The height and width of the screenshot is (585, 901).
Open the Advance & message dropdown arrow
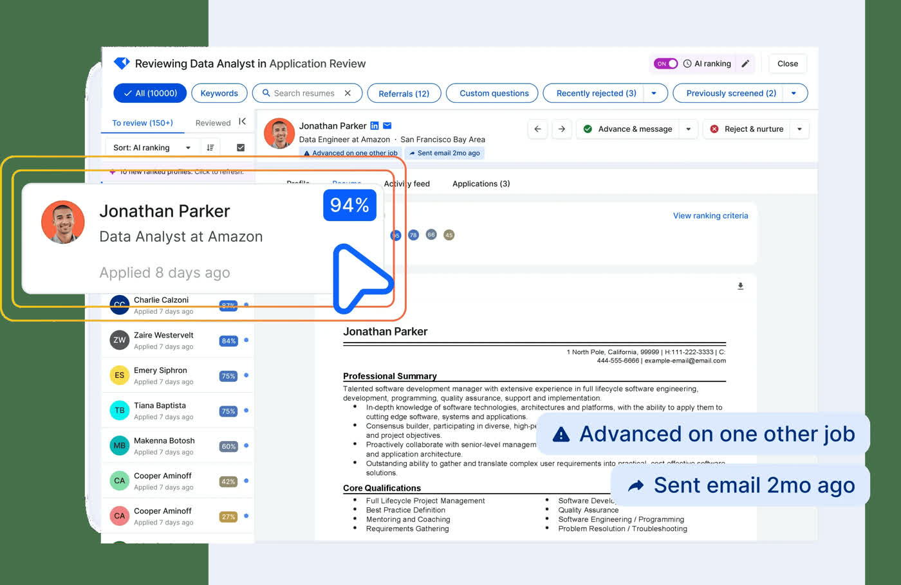click(x=688, y=129)
